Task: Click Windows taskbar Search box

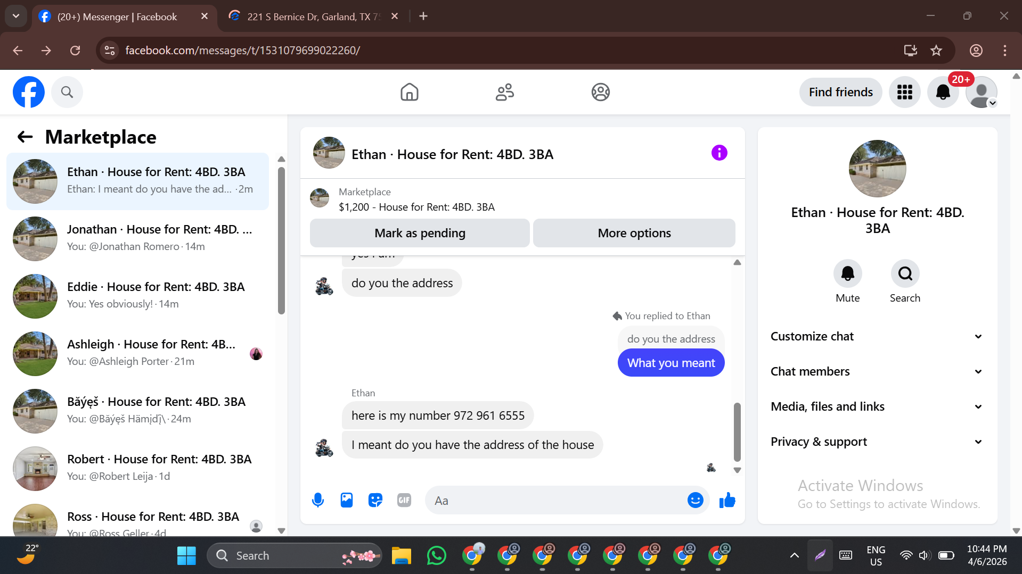Action: click(x=295, y=555)
